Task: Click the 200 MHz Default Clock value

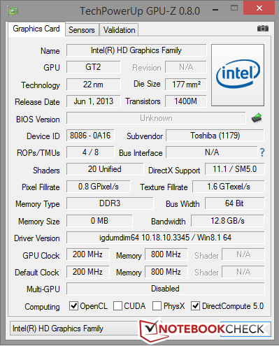Action: pyautogui.click(x=87, y=272)
